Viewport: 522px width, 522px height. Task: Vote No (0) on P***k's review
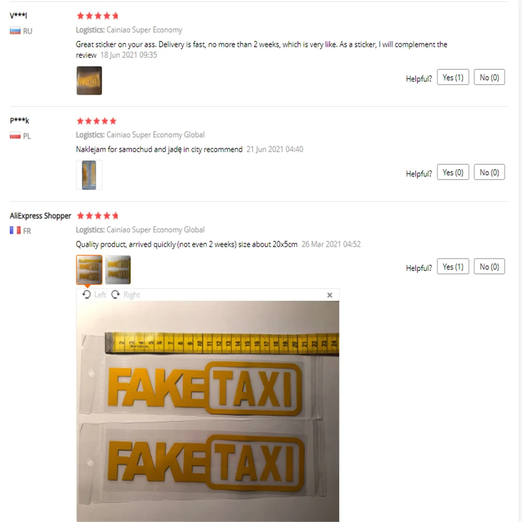click(489, 172)
